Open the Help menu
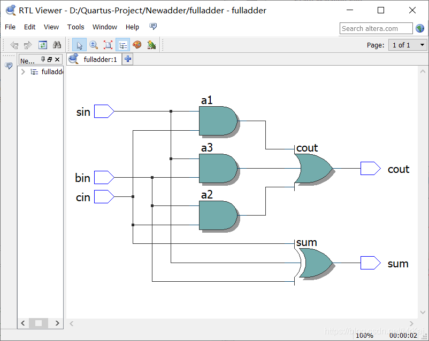Screen dimensions: 429x341 (x=133, y=27)
